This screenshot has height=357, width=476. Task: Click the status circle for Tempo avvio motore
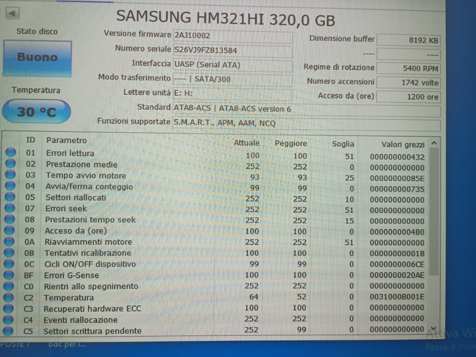pos(10,175)
